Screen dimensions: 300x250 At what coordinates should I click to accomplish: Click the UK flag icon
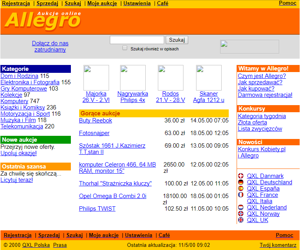tap(241, 220)
